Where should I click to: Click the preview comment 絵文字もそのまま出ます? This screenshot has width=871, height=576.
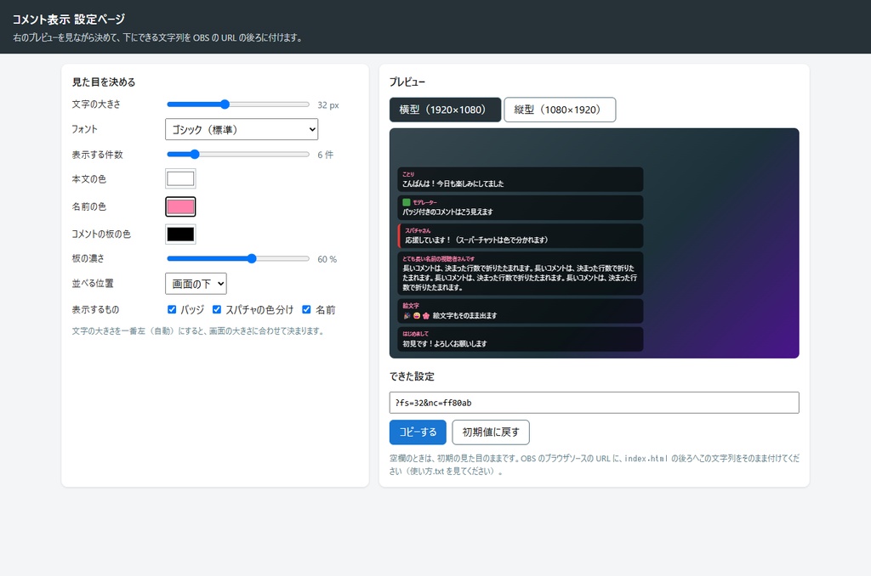521,311
